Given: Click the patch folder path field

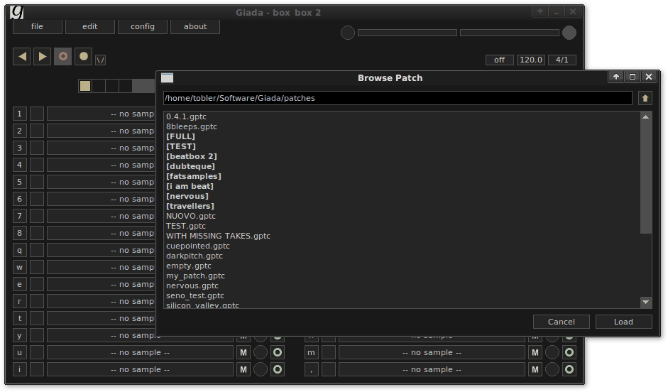Looking at the screenshot, I should 398,98.
